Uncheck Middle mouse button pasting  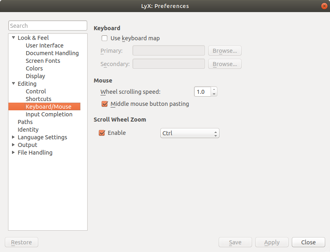pyautogui.click(x=105, y=104)
